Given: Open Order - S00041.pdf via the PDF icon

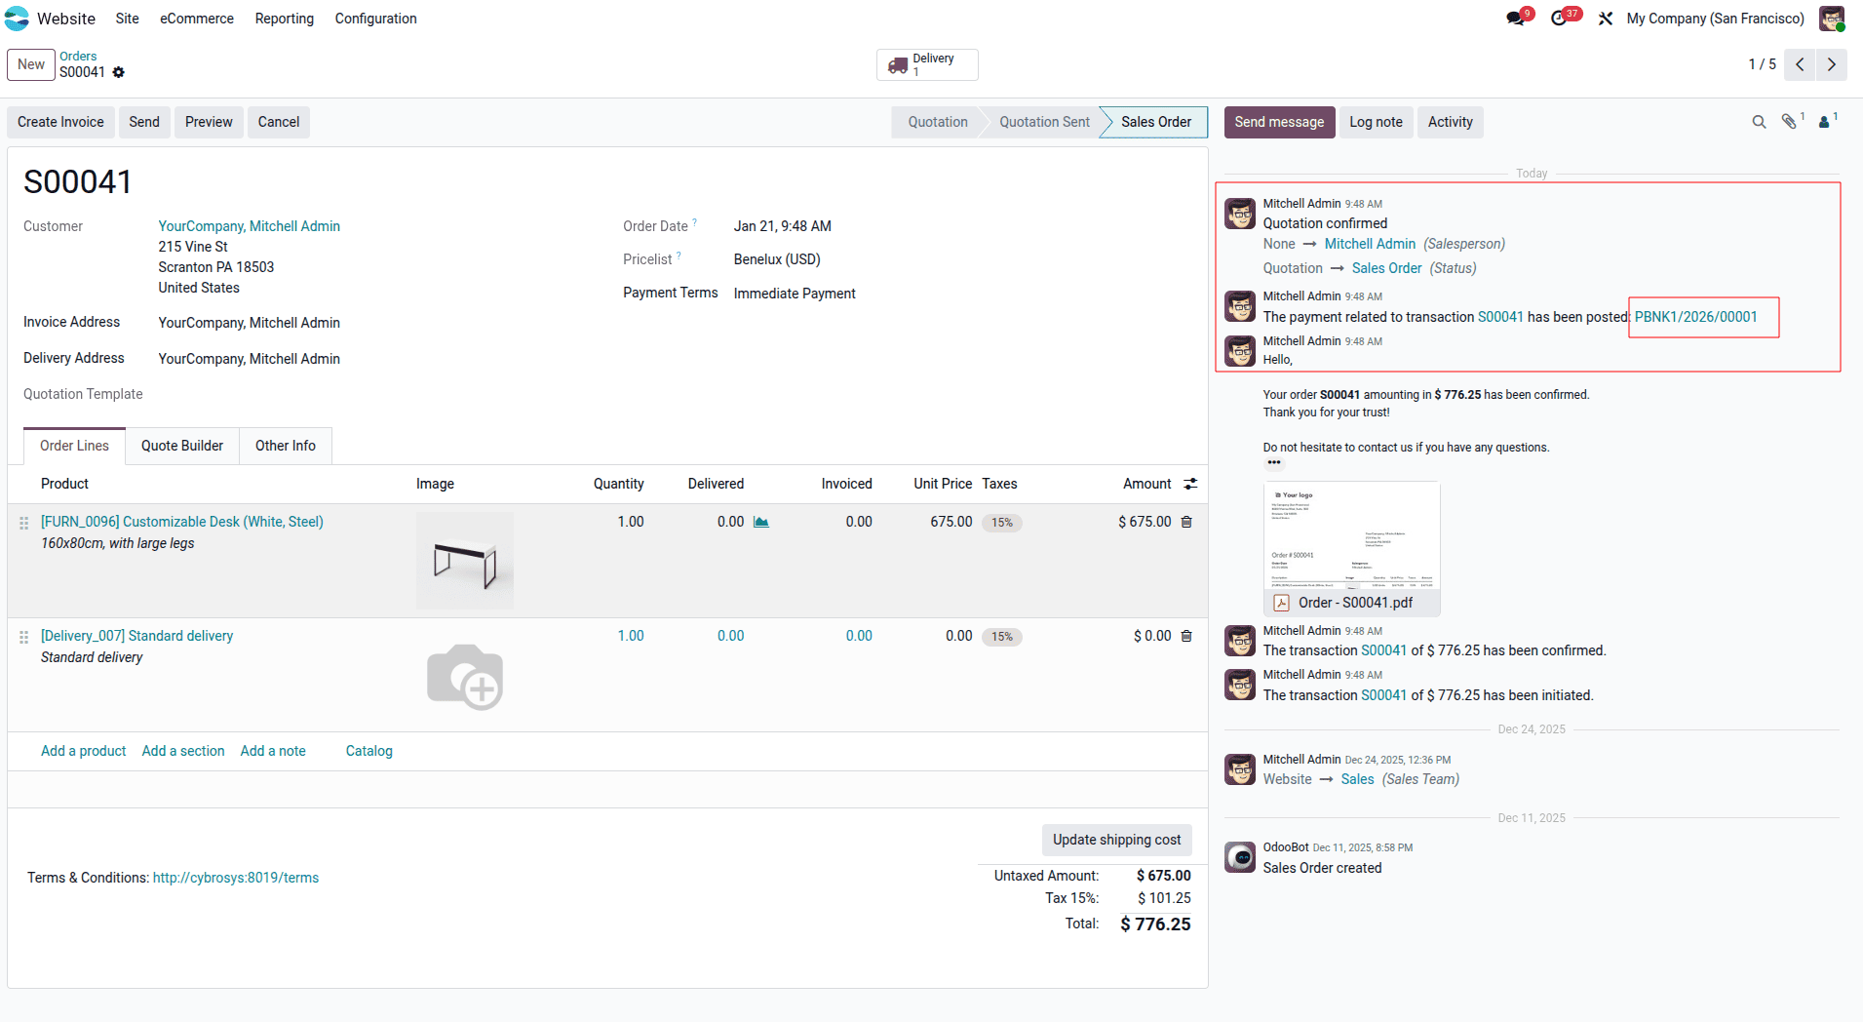Looking at the screenshot, I should [1280, 603].
